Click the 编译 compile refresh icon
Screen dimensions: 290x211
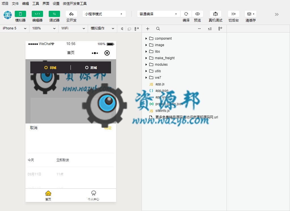click(186, 14)
